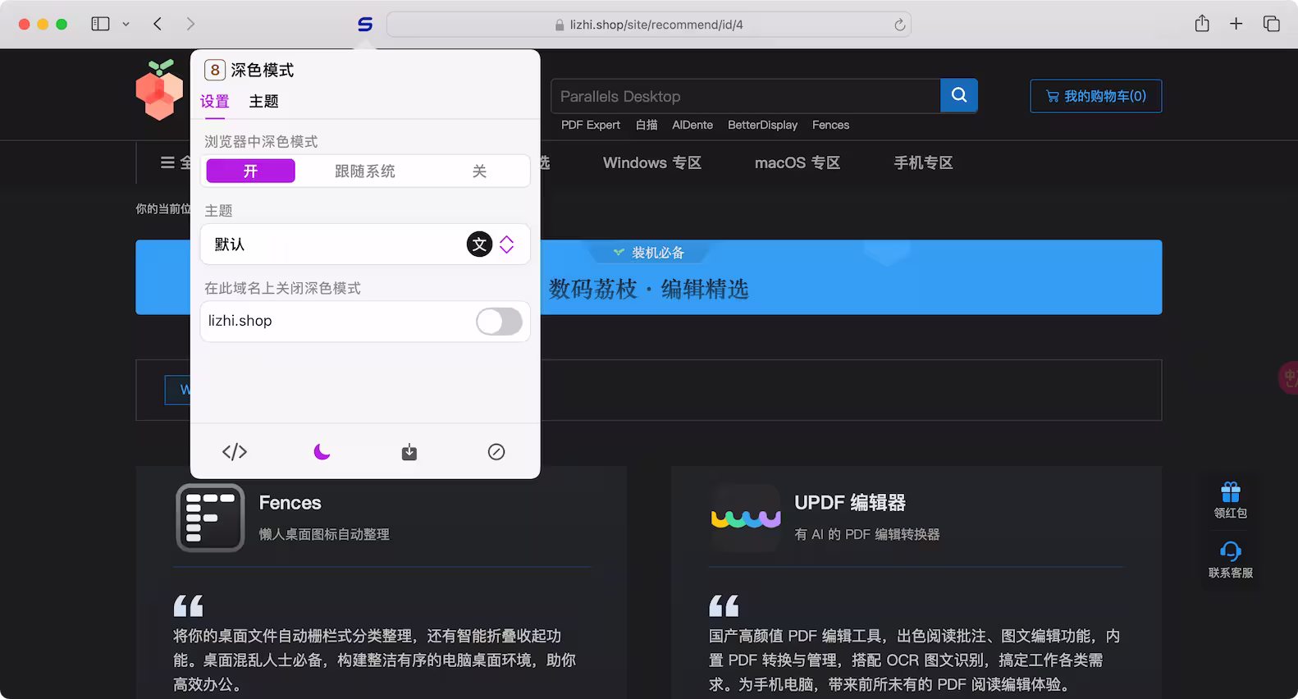Click the Stay extension icon in toolbar
Image resolution: width=1298 pixels, height=699 pixels.
pyautogui.click(x=365, y=25)
